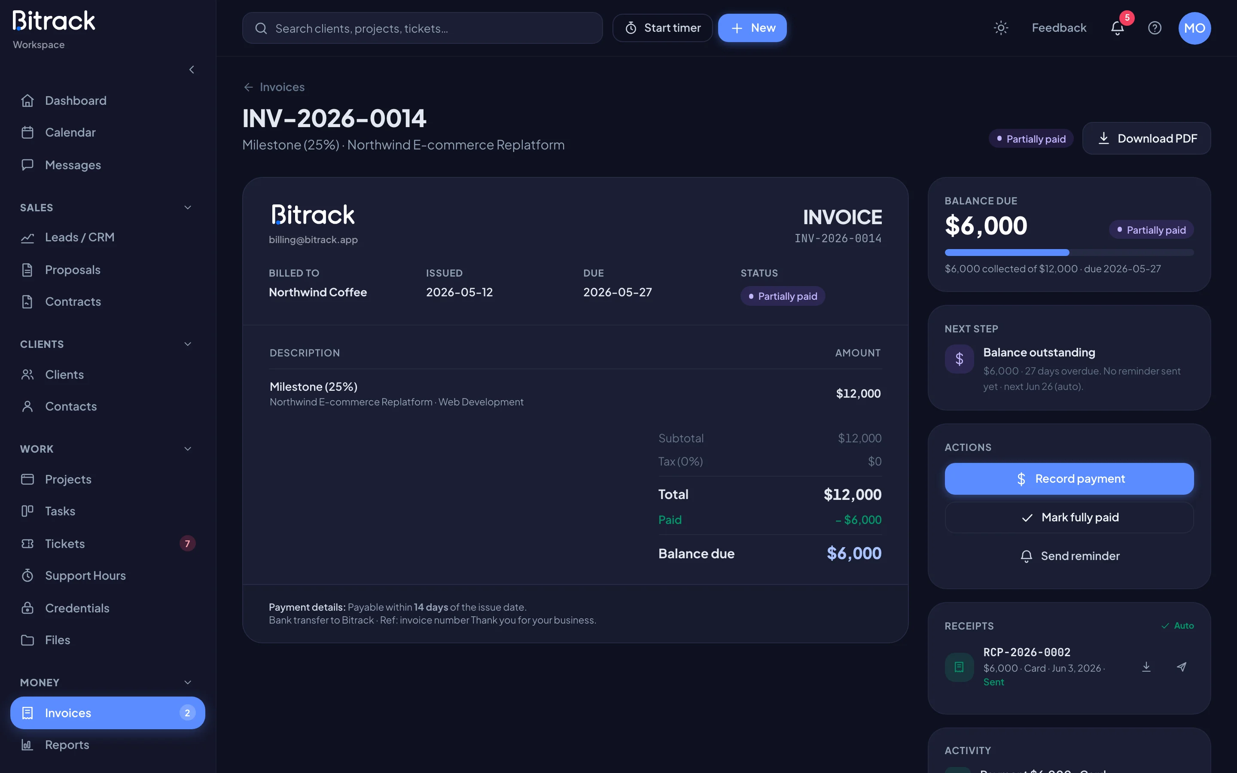
Task: Click the New button
Action: tap(752, 28)
